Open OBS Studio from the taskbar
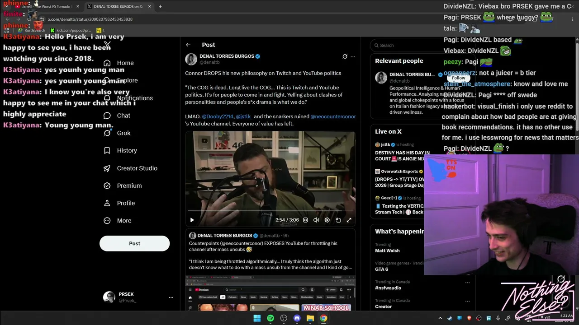The width and height of the screenshot is (579, 325). [284, 318]
